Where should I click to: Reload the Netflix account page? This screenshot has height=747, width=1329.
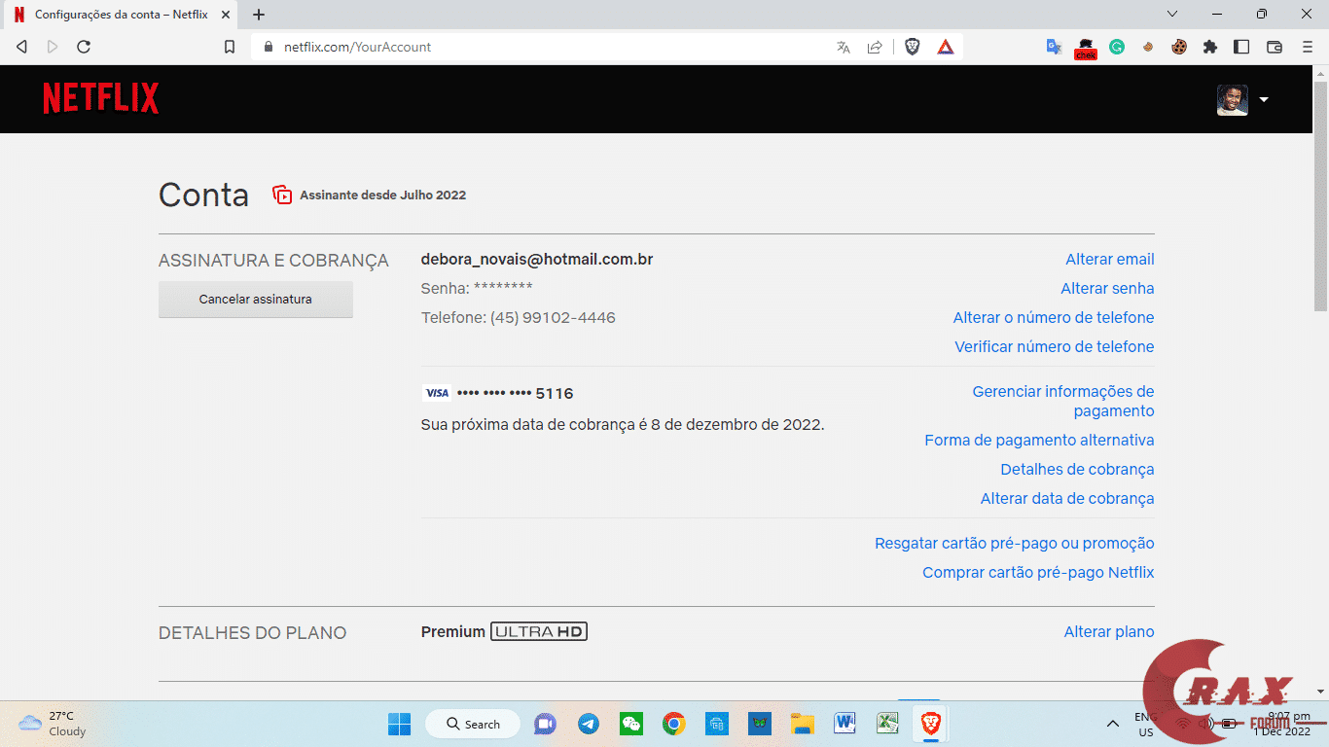click(84, 47)
